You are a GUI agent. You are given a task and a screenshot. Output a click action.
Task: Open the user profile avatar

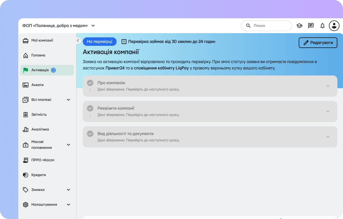click(334, 26)
